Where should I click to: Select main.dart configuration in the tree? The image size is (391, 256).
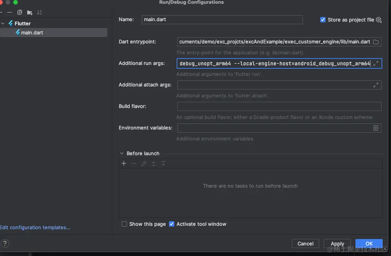click(54, 32)
